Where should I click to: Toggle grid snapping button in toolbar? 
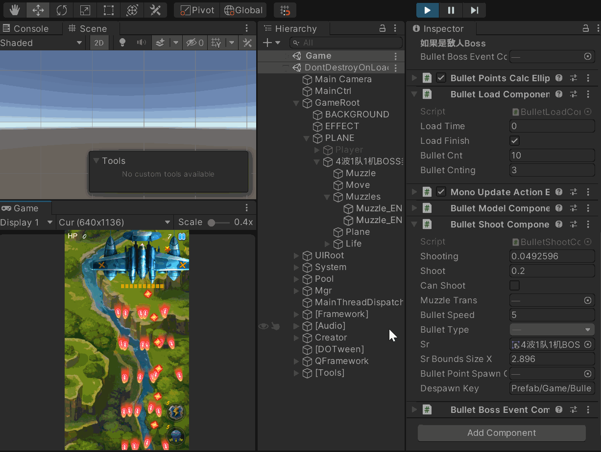click(285, 10)
